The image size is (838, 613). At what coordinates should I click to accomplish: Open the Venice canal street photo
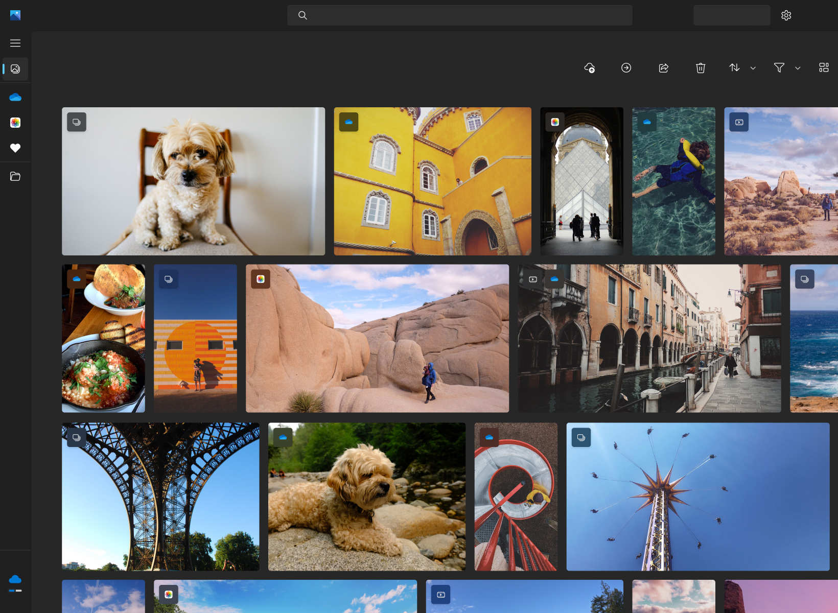point(649,338)
